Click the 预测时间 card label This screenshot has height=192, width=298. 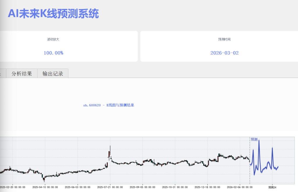tap(224, 39)
